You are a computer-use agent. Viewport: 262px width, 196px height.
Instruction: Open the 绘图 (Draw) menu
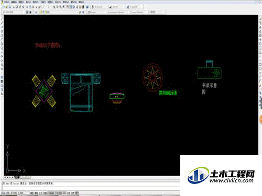[50, 2]
